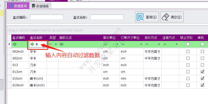This screenshot has width=208, height=104.
Task: Select the 010cm code cell
Action: [20, 79]
